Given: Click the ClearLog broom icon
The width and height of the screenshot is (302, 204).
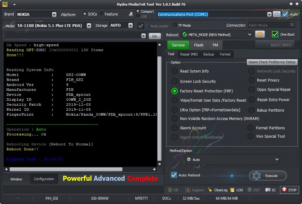Looking at the screenshot, I should 210,190.
